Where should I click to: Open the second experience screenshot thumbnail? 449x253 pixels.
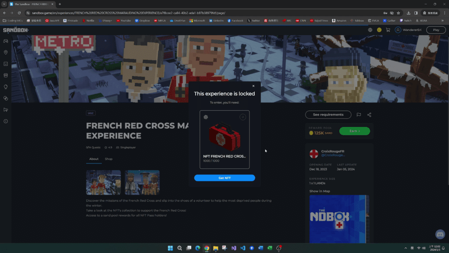(x=142, y=182)
